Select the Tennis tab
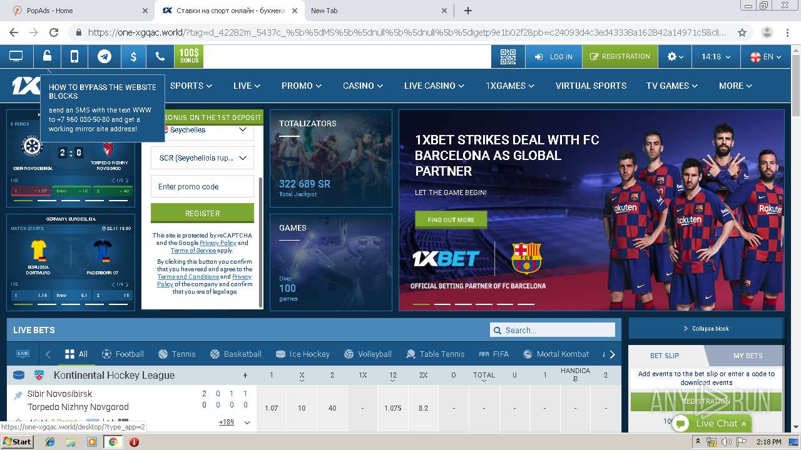801x450 pixels. pos(177,354)
